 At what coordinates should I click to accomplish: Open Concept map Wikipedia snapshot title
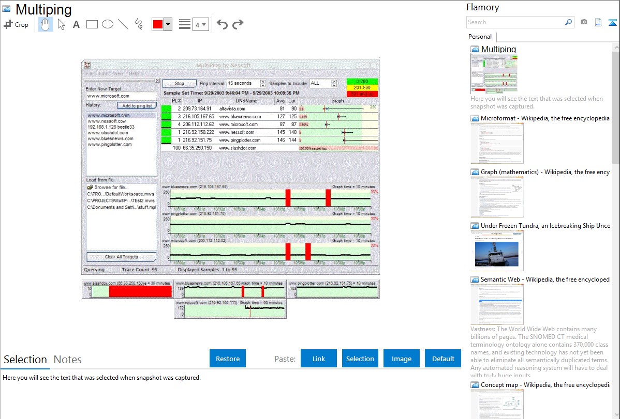(545, 384)
